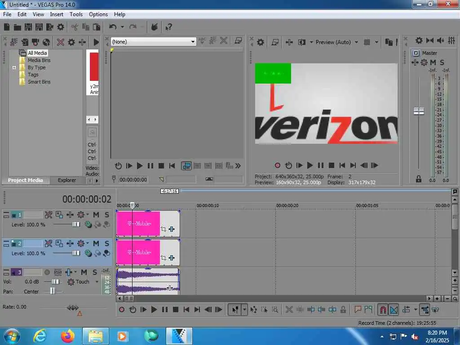Viewport: 460px width, 345px height.
Task: Click the red media thumbnail in Project Media
Action: (x=94, y=66)
